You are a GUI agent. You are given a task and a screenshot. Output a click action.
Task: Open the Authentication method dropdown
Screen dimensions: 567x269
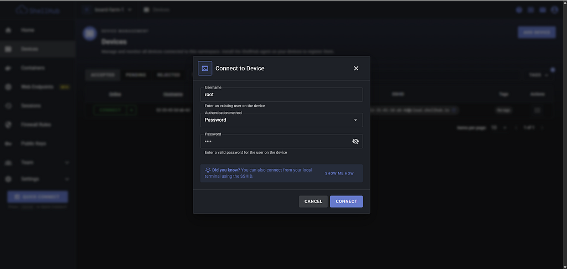point(281,120)
